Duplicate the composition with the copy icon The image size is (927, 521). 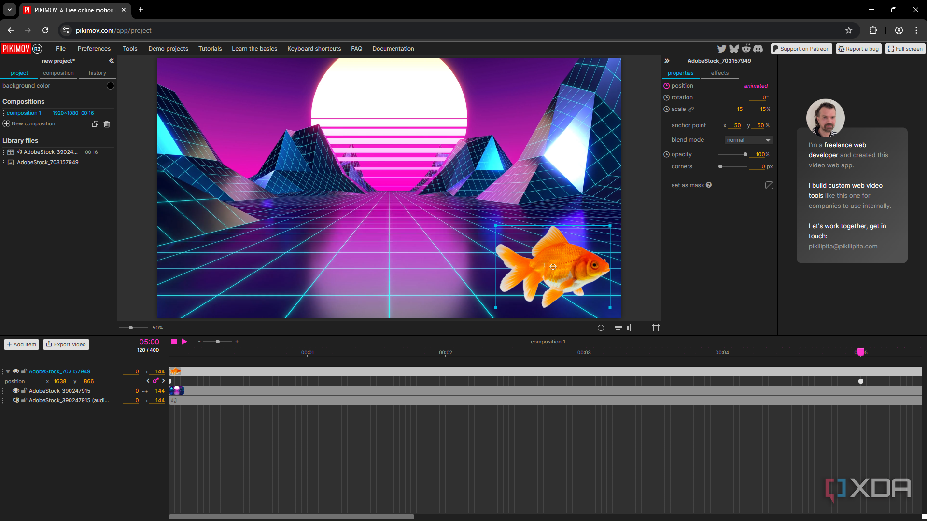(x=95, y=124)
